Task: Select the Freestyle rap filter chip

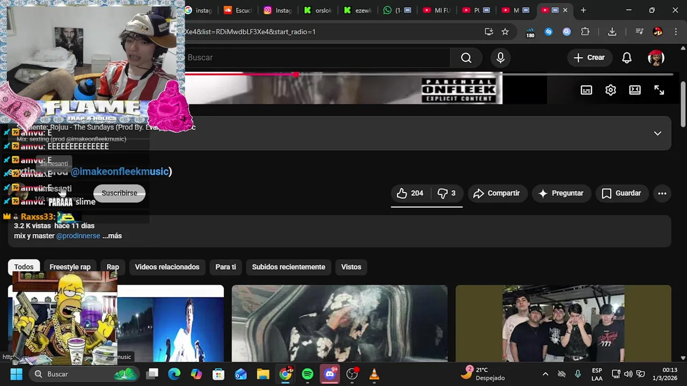Action: (x=70, y=267)
